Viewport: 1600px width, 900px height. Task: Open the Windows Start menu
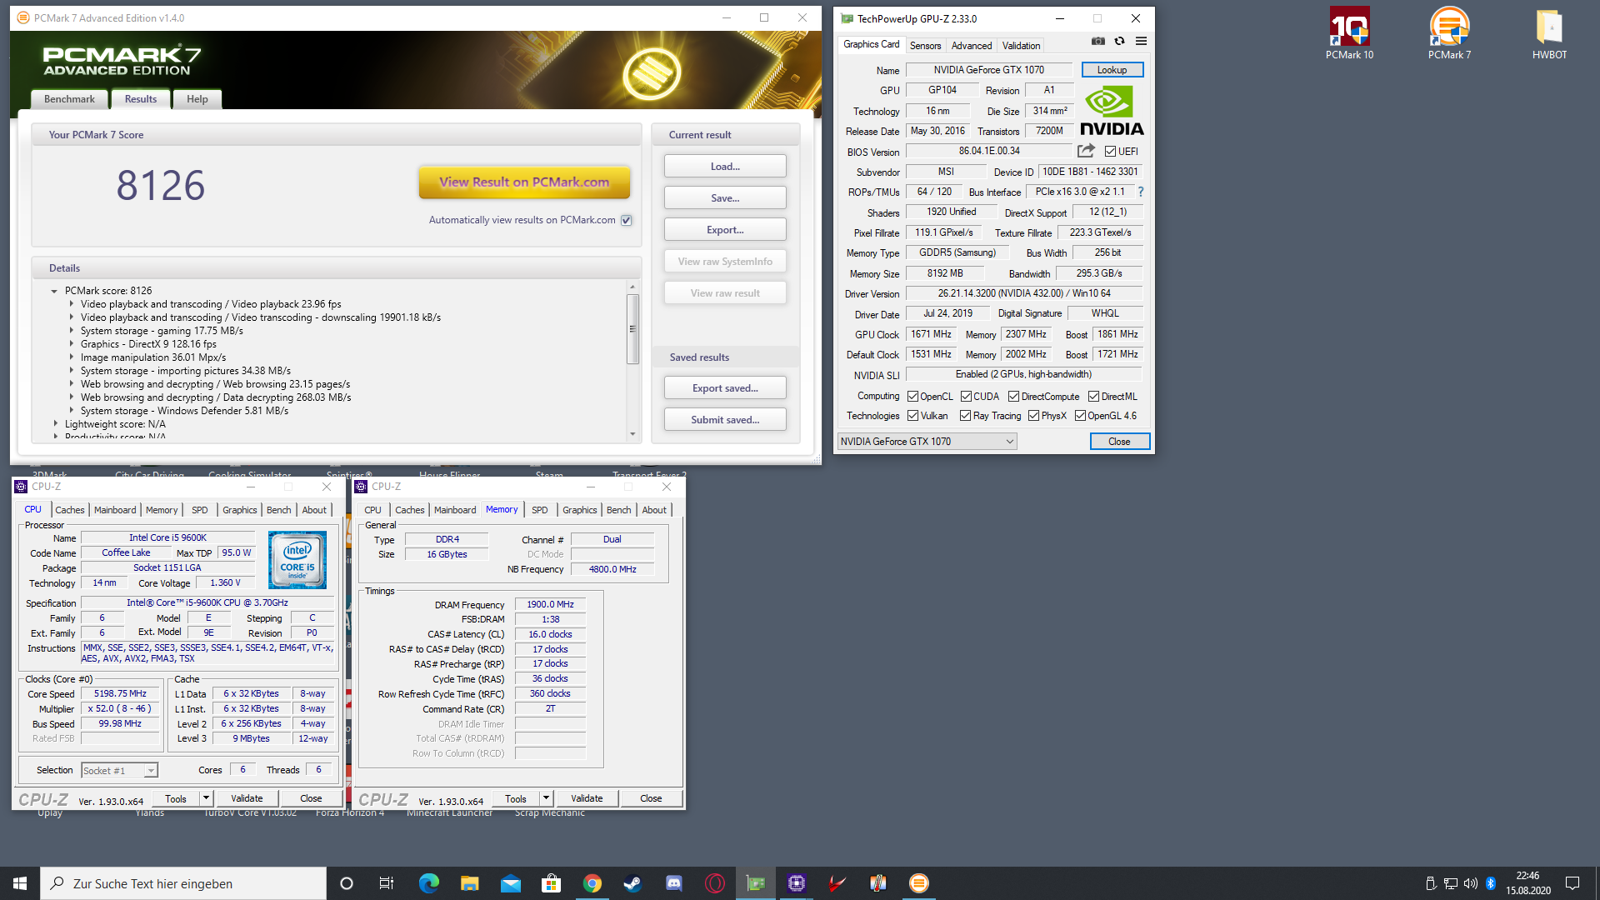coord(20,883)
